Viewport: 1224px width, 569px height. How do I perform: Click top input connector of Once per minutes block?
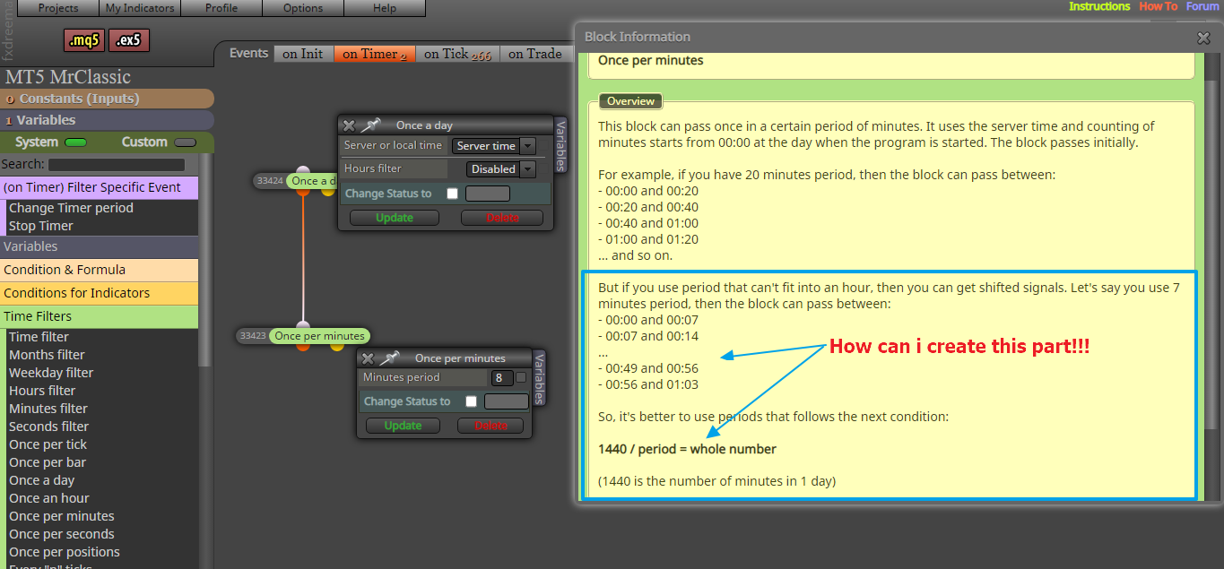pyautogui.click(x=303, y=326)
